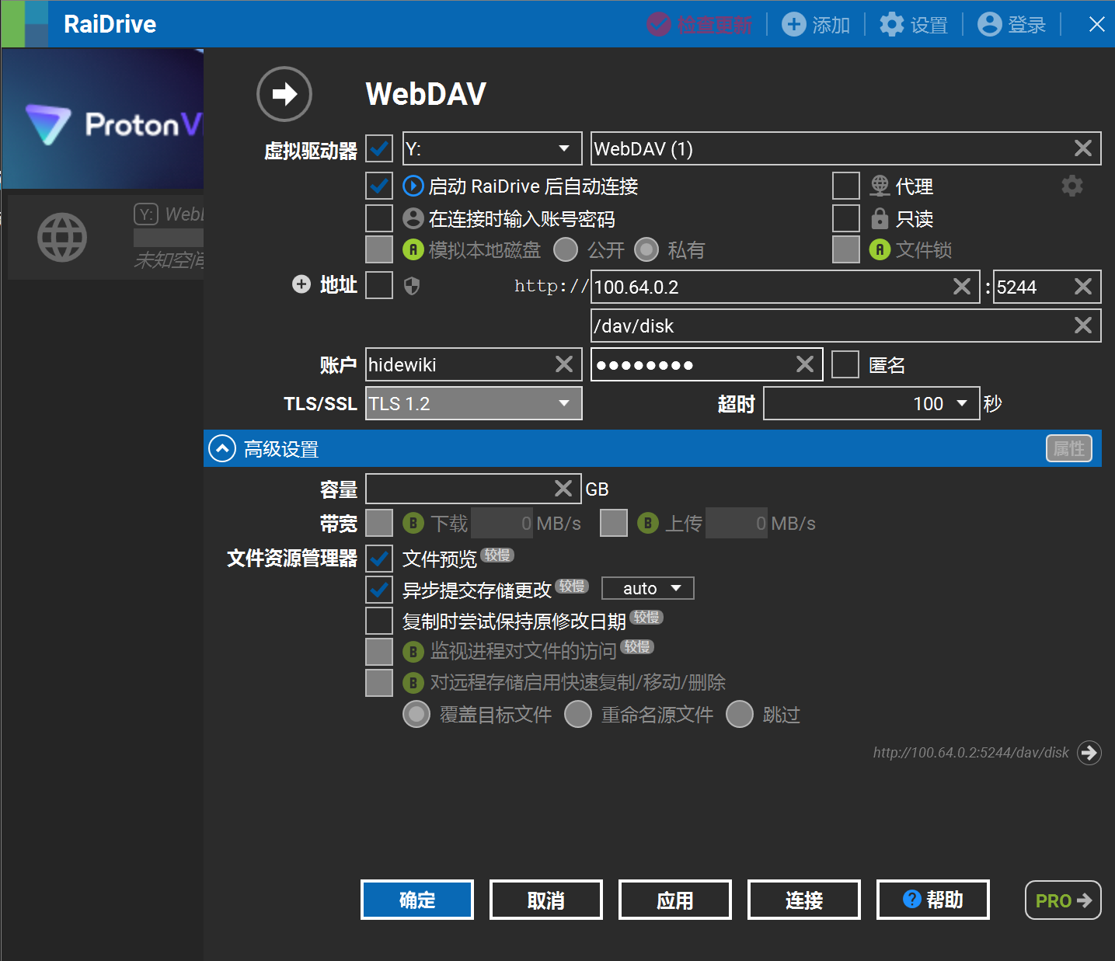Enable the 只读 read-only checkbox
The image size is (1115, 961).
point(845,218)
